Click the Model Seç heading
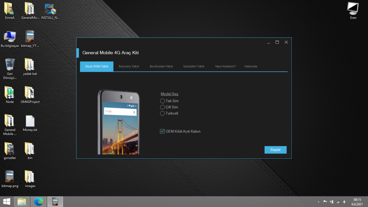Viewport: 368px width, 207px height. (169, 94)
